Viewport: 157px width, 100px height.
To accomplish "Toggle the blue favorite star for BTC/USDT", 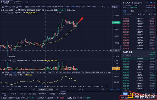I will tap(151, 3).
